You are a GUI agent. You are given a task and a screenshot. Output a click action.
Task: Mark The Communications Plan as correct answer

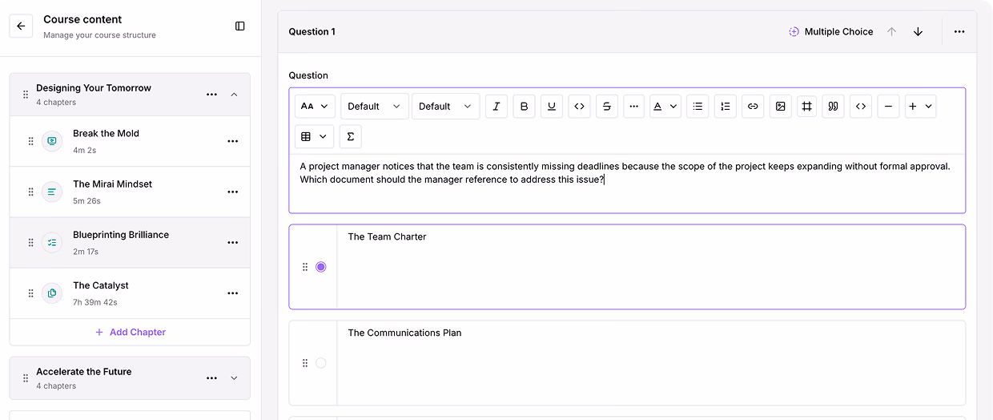point(321,363)
